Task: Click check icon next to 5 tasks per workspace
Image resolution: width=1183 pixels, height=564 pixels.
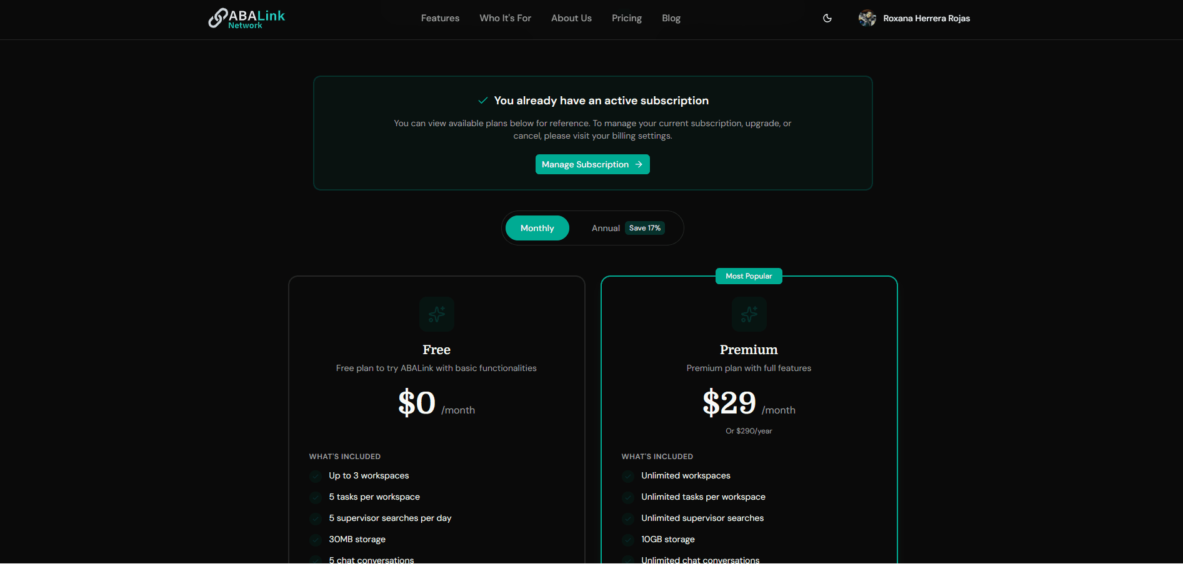Action: 315,497
